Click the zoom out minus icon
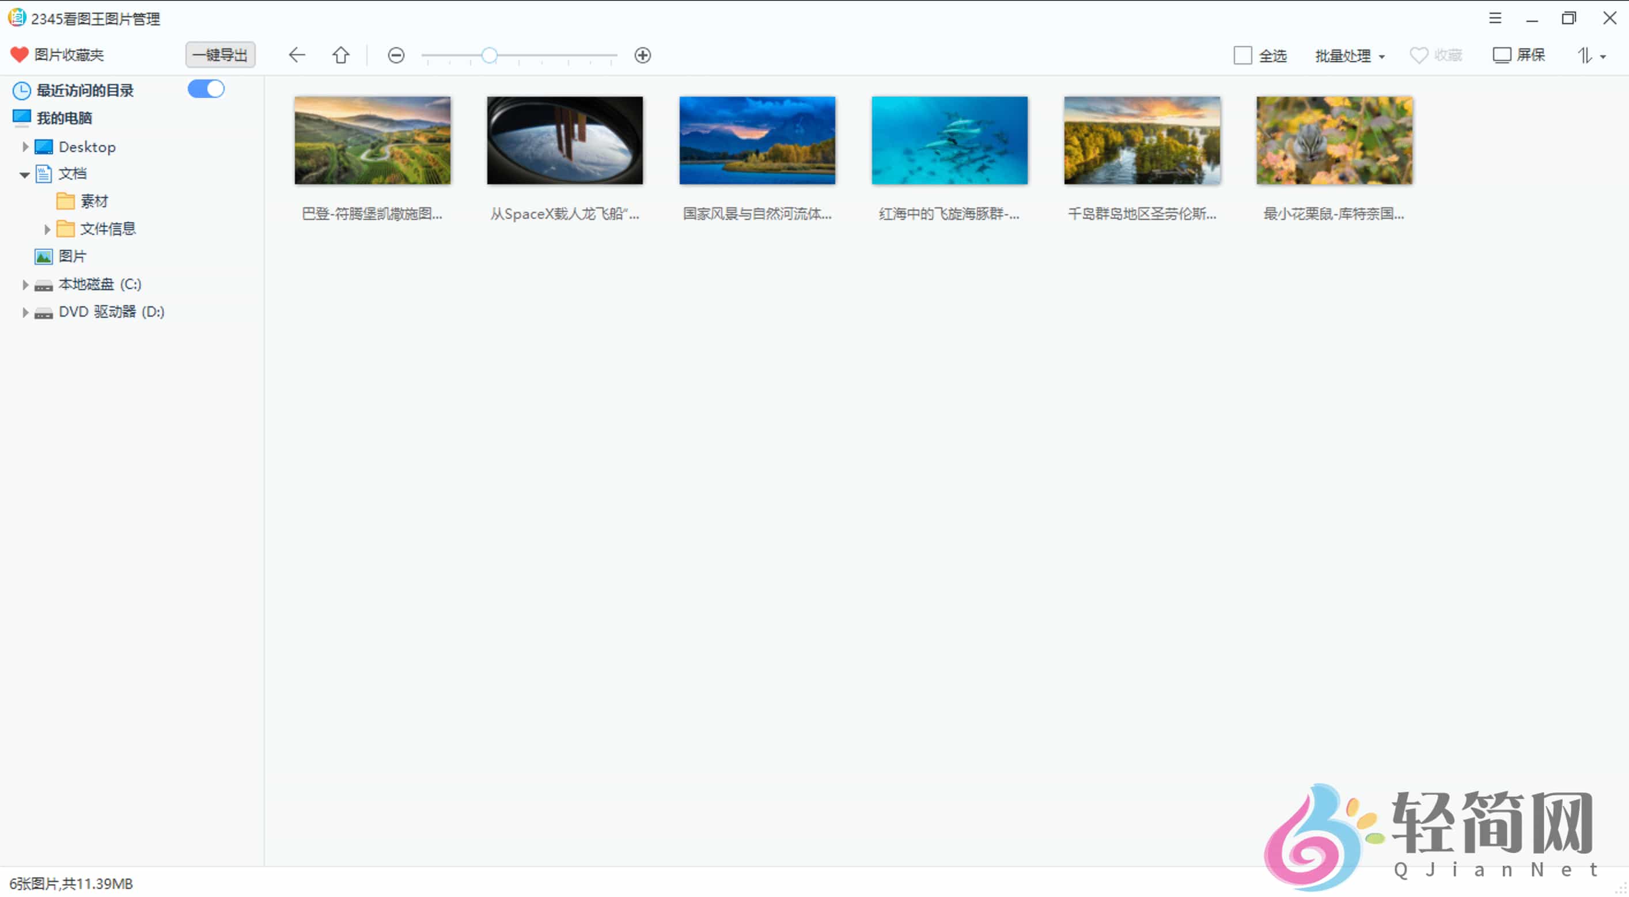 click(x=396, y=56)
